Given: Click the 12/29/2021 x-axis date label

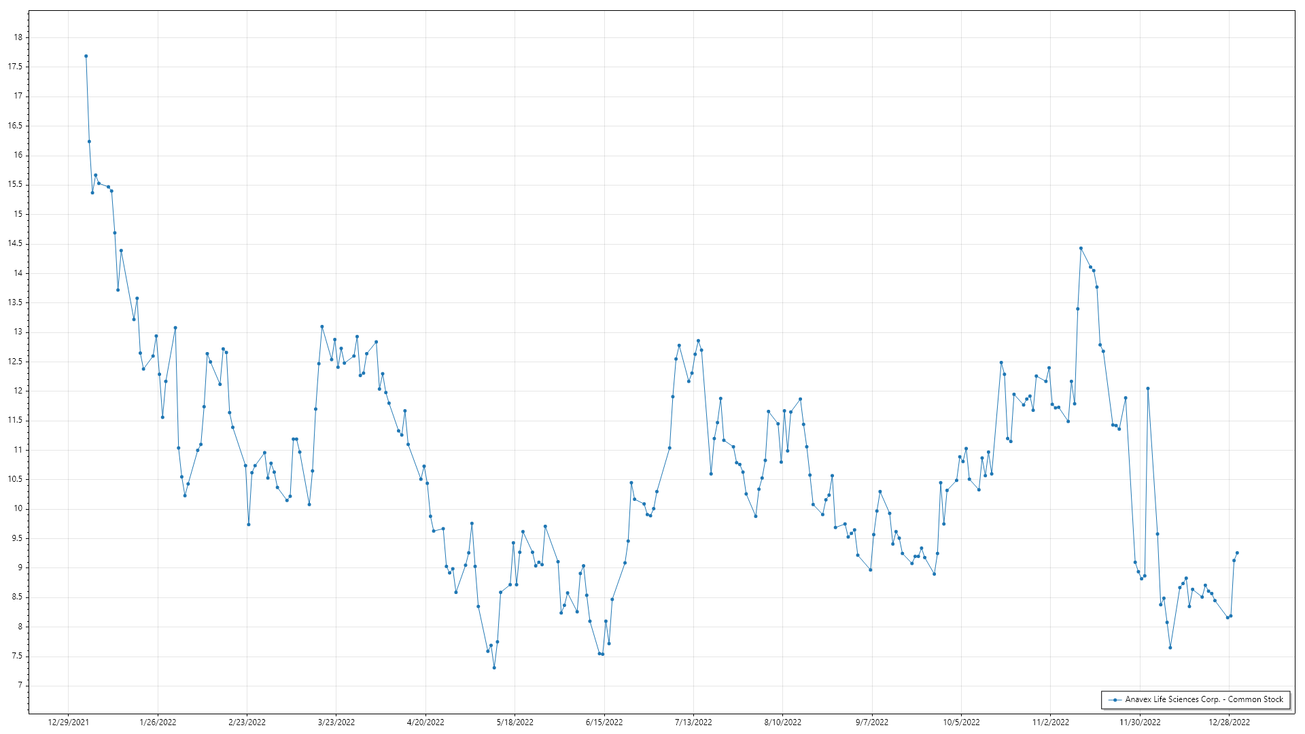Looking at the screenshot, I should [x=68, y=722].
